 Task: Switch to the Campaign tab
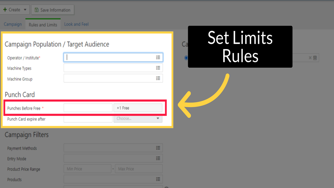pos(13,24)
